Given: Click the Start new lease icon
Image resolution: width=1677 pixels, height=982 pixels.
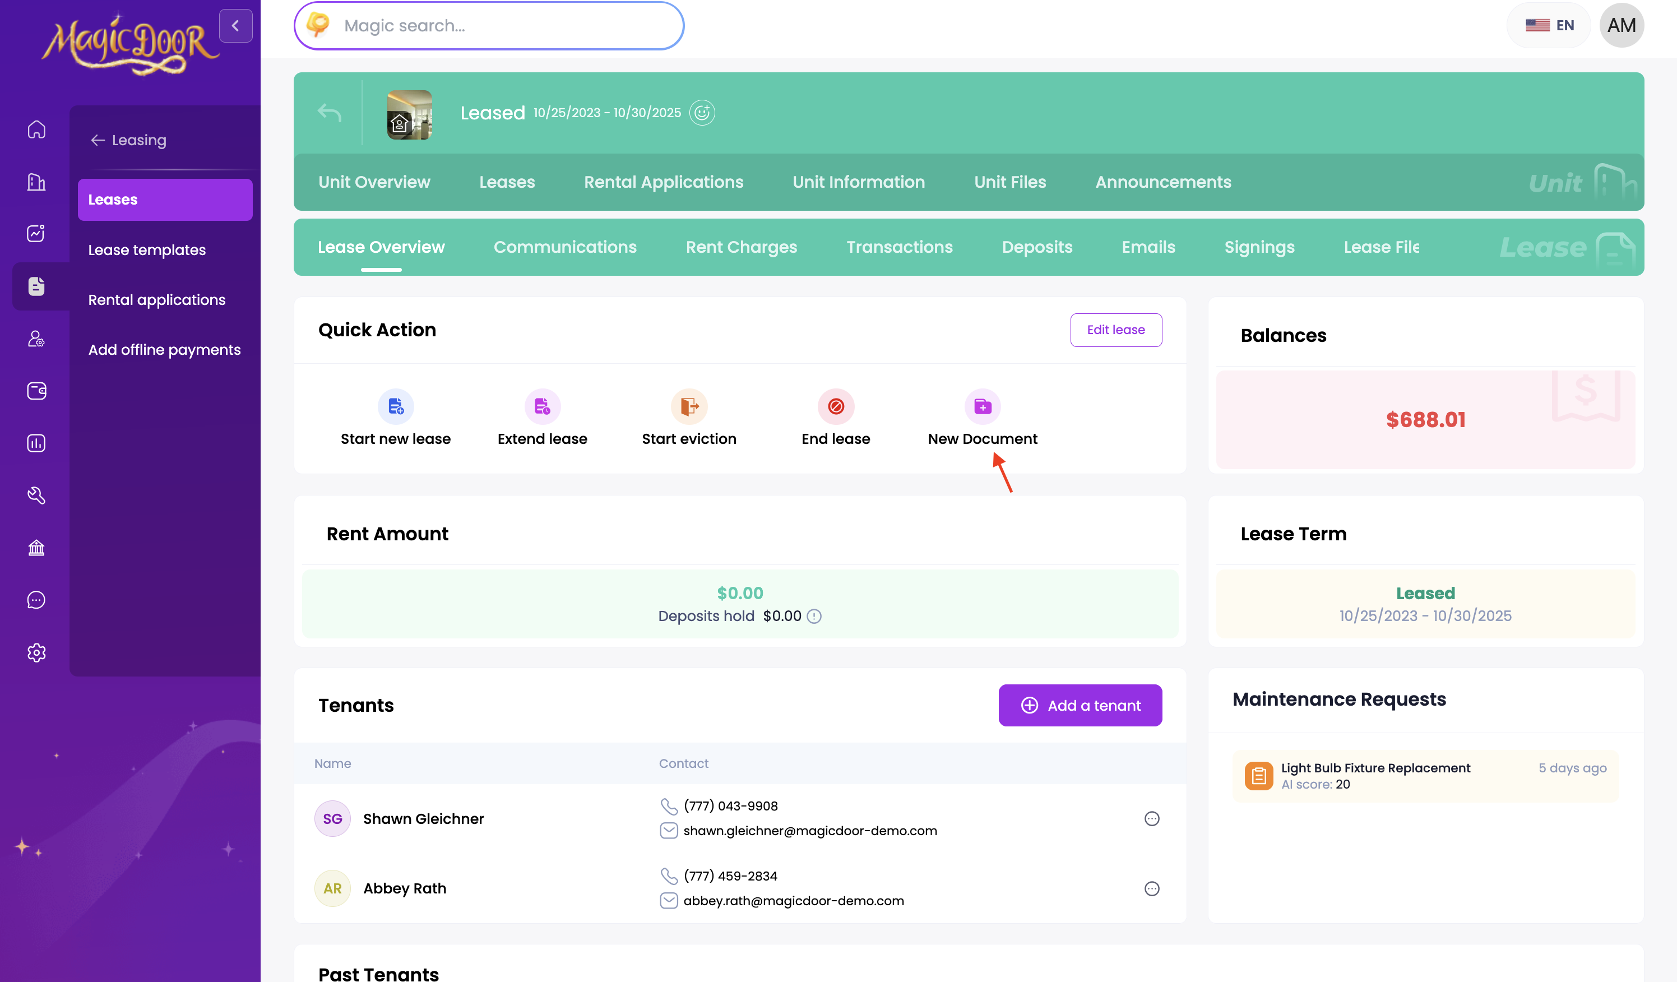Looking at the screenshot, I should [x=395, y=406].
